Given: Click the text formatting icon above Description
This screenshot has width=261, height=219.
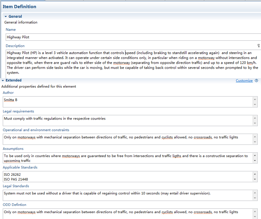Looking at the screenshot, I should [x=258, y=46].
